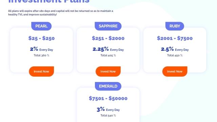Click Invest Now under the Pearl plan
Image resolution: width=217 pixels, height=122 pixels.
click(41, 72)
